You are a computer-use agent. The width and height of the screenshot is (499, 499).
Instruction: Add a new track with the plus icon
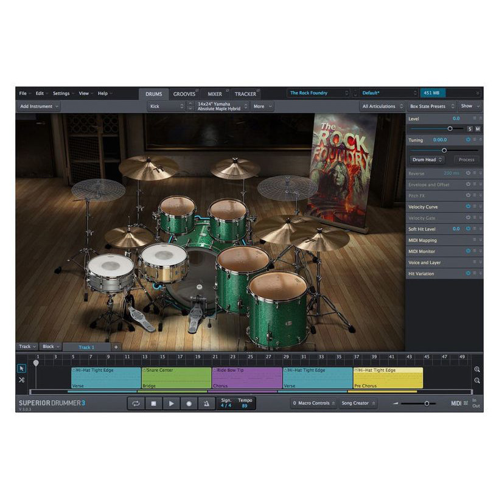[116, 347]
